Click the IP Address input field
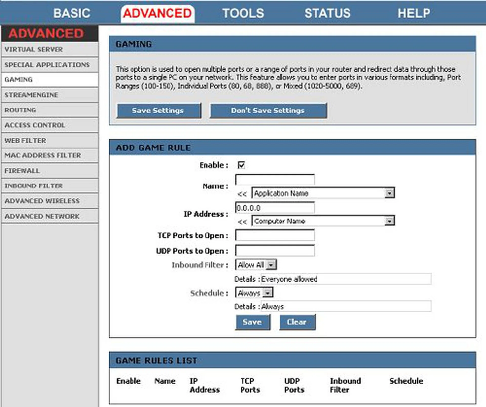The height and width of the screenshot is (407, 486). click(274, 207)
